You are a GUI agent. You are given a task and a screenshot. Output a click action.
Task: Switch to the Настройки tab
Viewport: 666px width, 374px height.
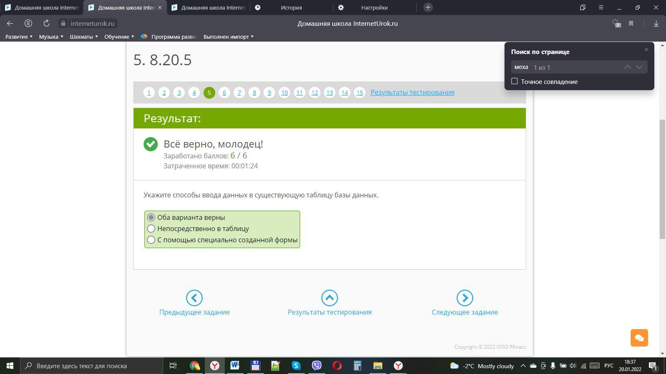[375, 7]
